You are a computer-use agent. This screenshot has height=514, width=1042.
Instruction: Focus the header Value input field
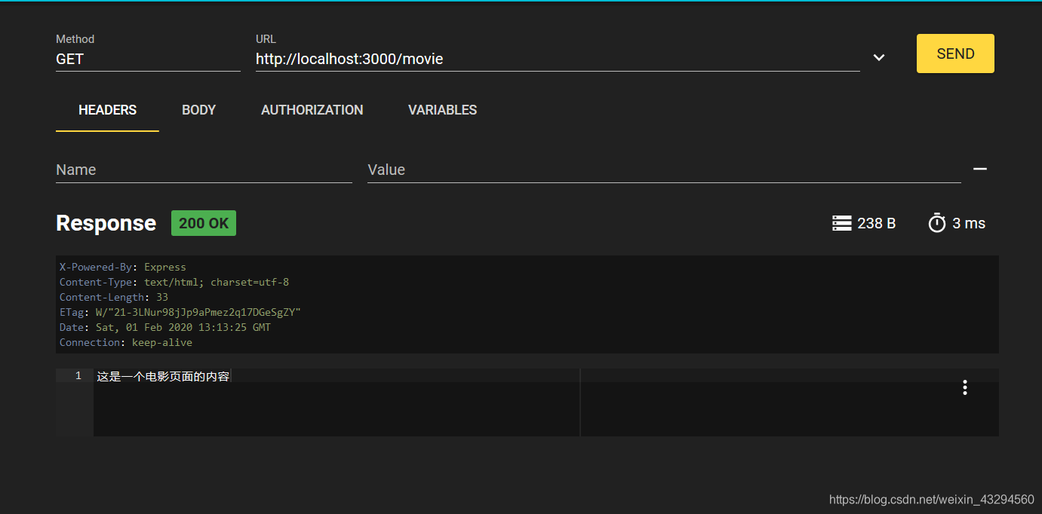click(664, 170)
